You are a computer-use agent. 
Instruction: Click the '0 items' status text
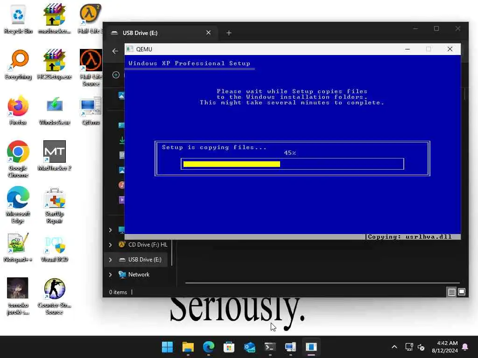118,292
